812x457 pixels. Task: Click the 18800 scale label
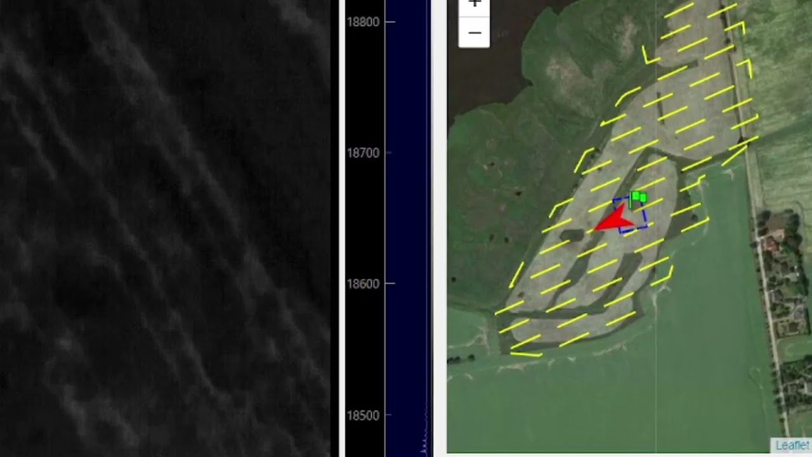coord(363,22)
